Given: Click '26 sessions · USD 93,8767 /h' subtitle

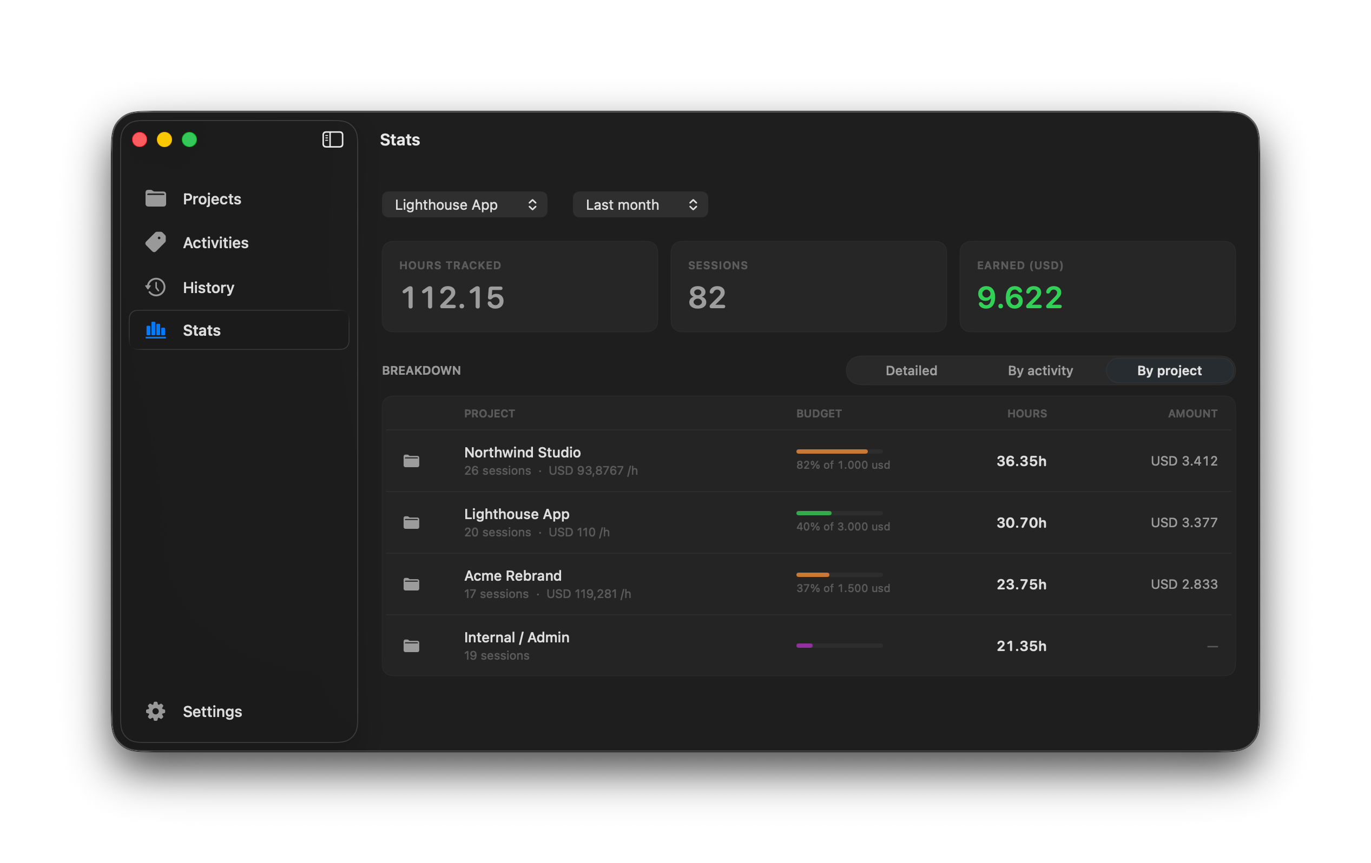Looking at the screenshot, I should (x=551, y=470).
